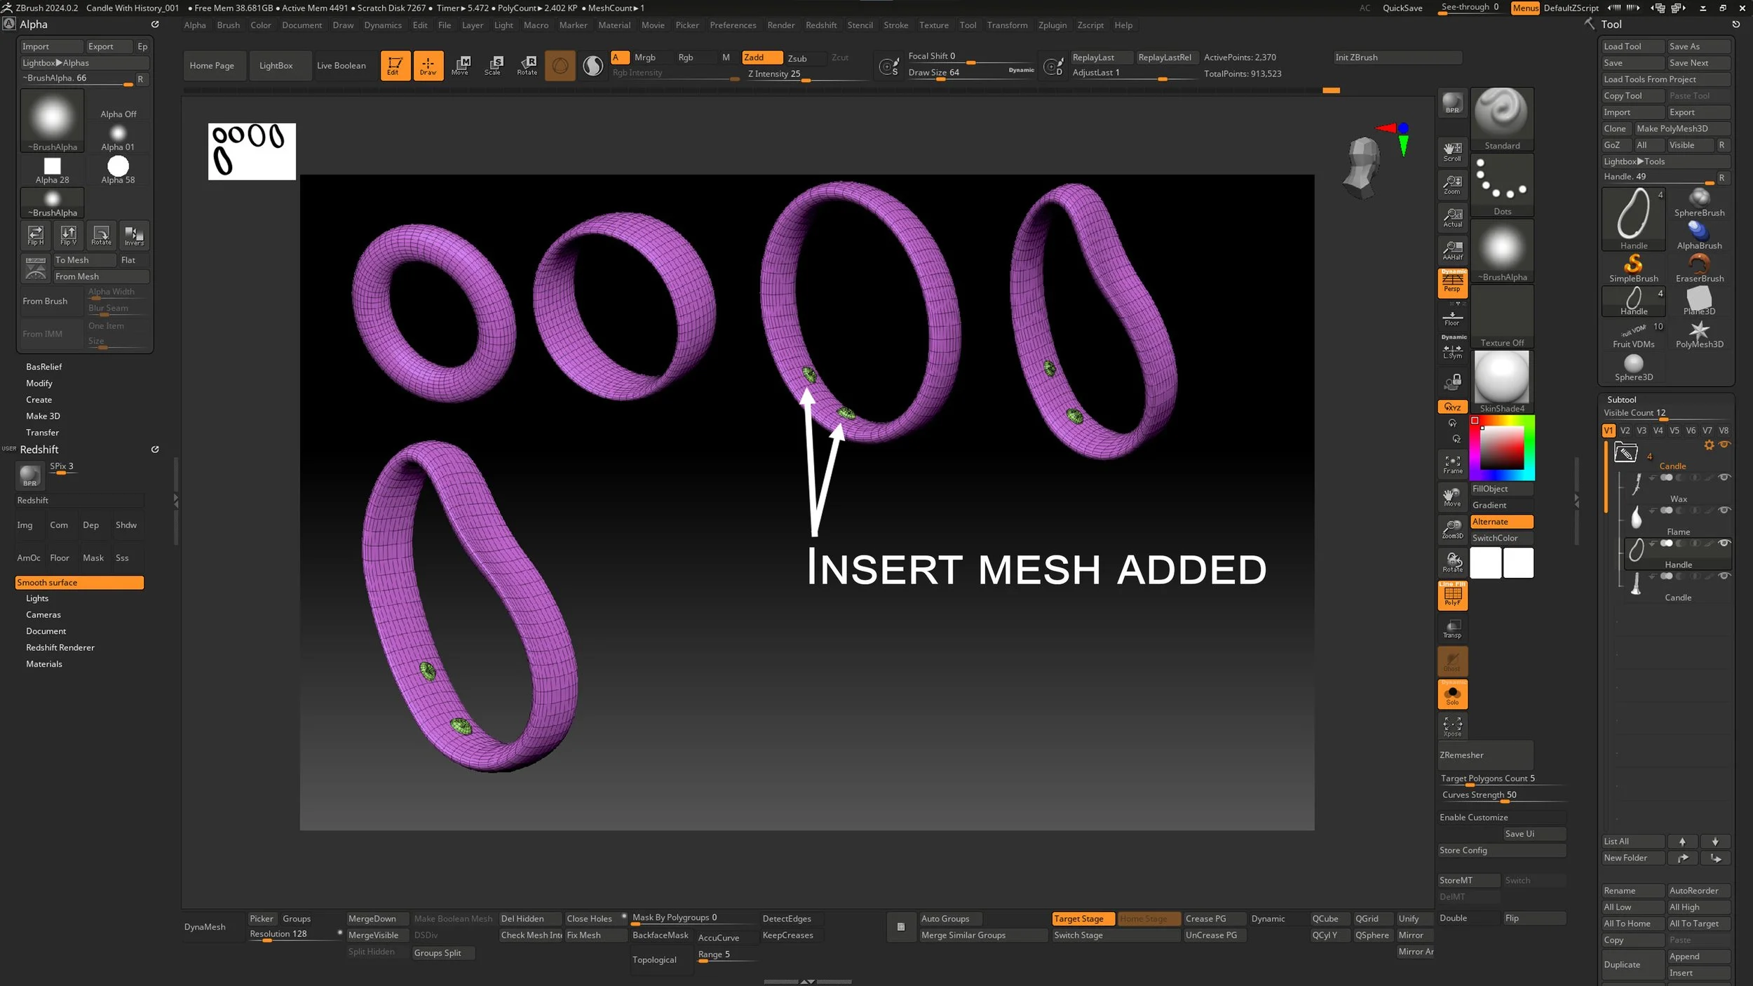The height and width of the screenshot is (986, 1753).
Task: Select the Move transform tool icon
Action: (x=460, y=65)
